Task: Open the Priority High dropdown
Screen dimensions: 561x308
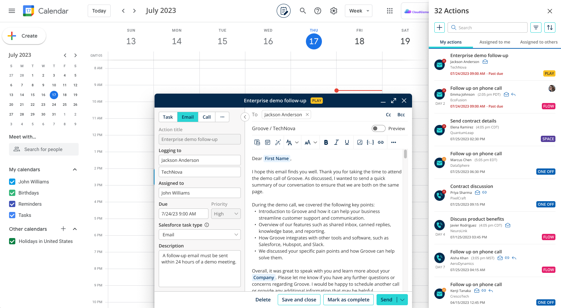Action: 226,214
